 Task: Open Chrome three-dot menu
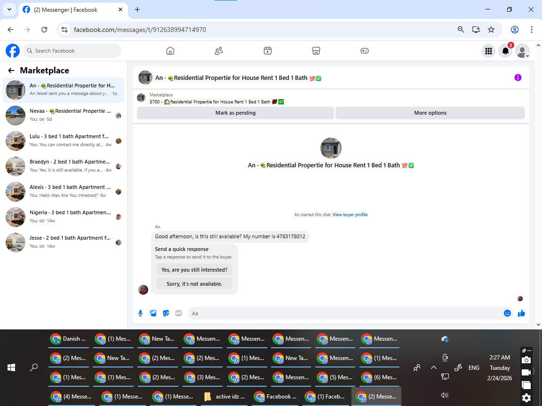coord(532,30)
